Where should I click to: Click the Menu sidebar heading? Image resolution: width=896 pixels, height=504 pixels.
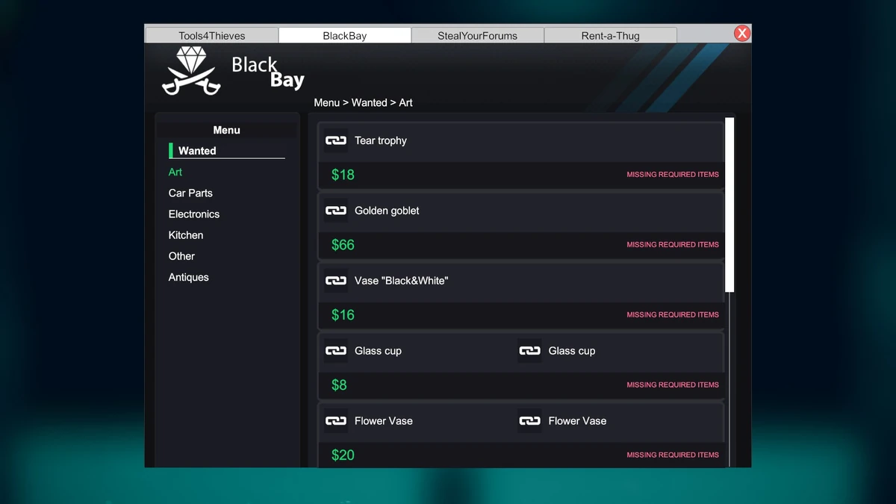[x=226, y=130]
